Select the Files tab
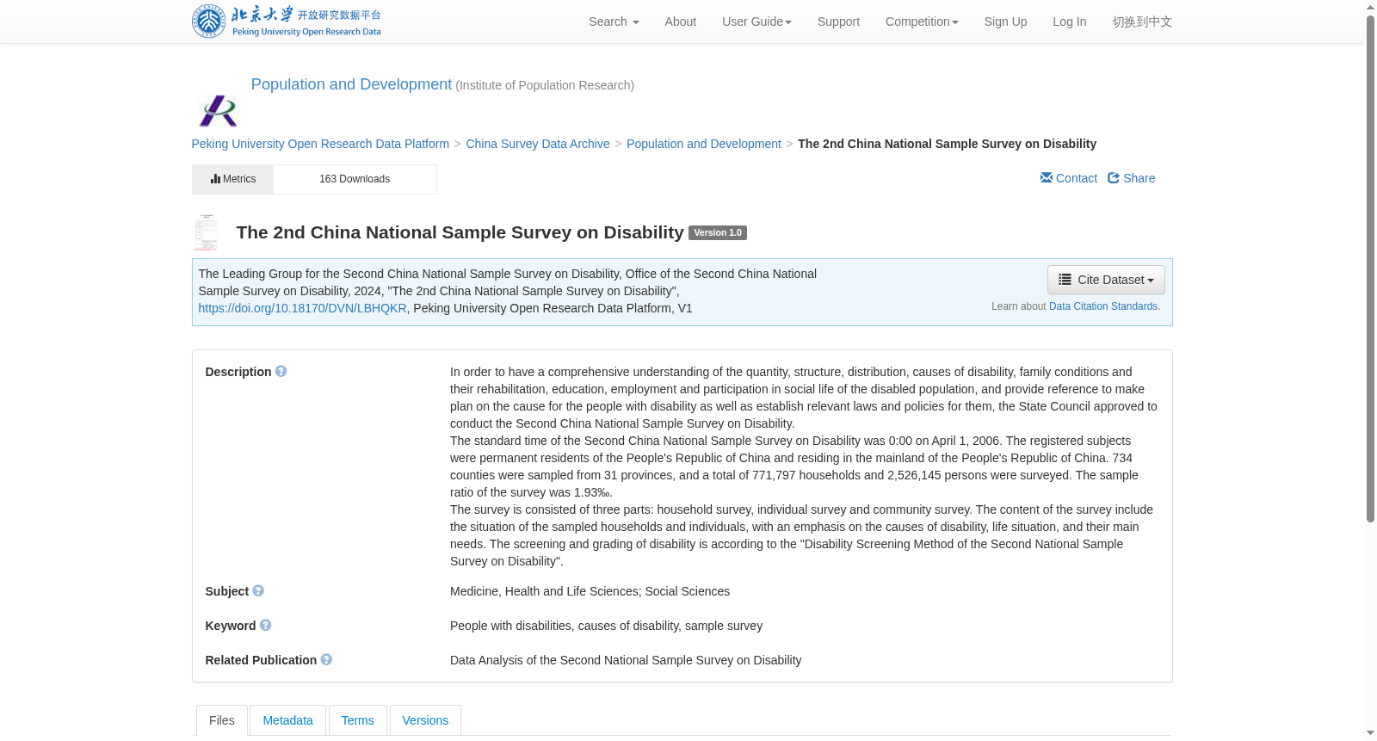Image resolution: width=1377 pixels, height=741 pixels. (x=222, y=720)
